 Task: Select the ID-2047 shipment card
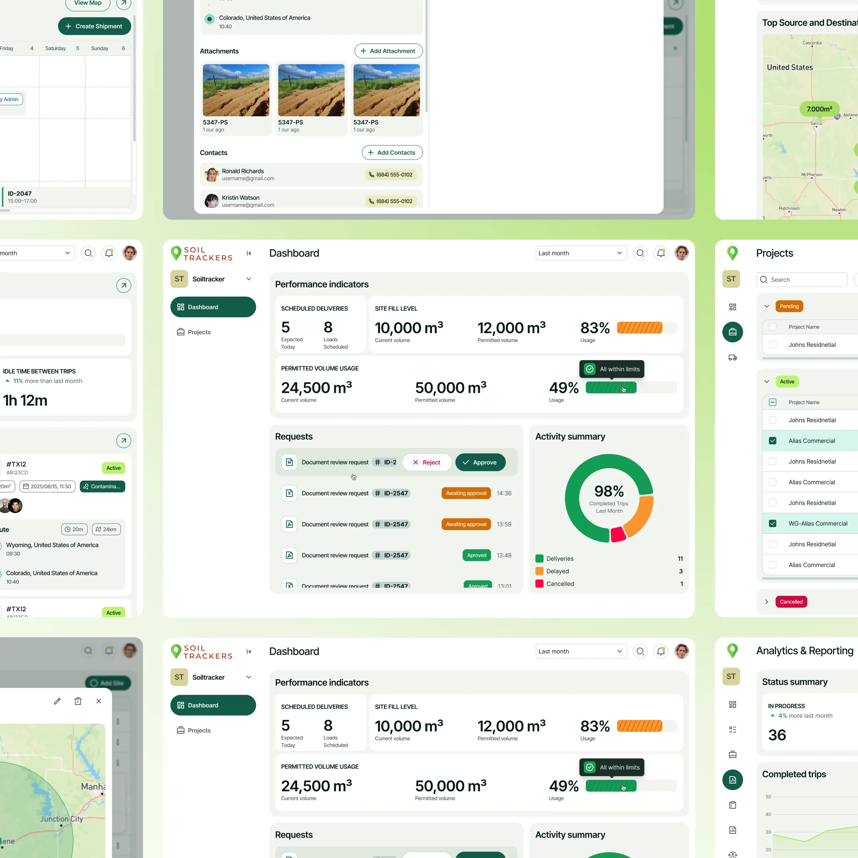[x=66, y=197]
